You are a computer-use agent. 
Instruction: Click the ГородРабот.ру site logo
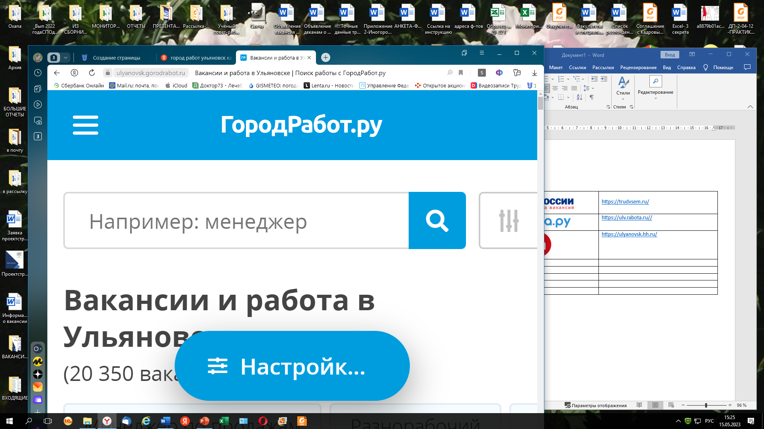coord(301,125)
